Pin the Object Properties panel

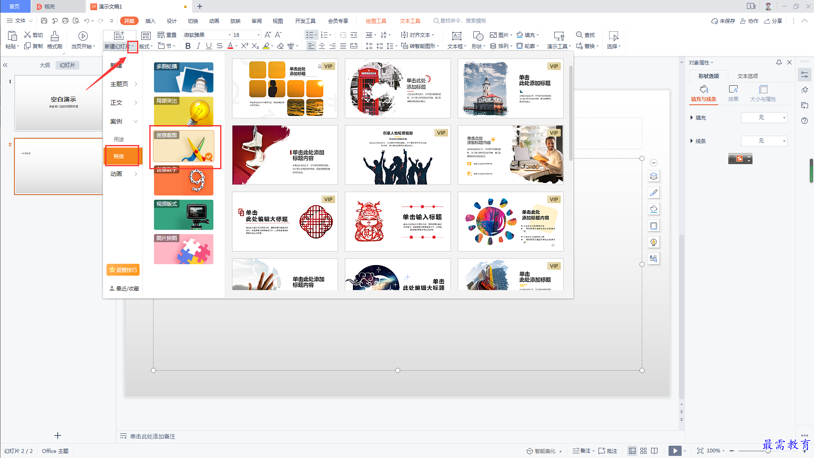pos(779,62)
